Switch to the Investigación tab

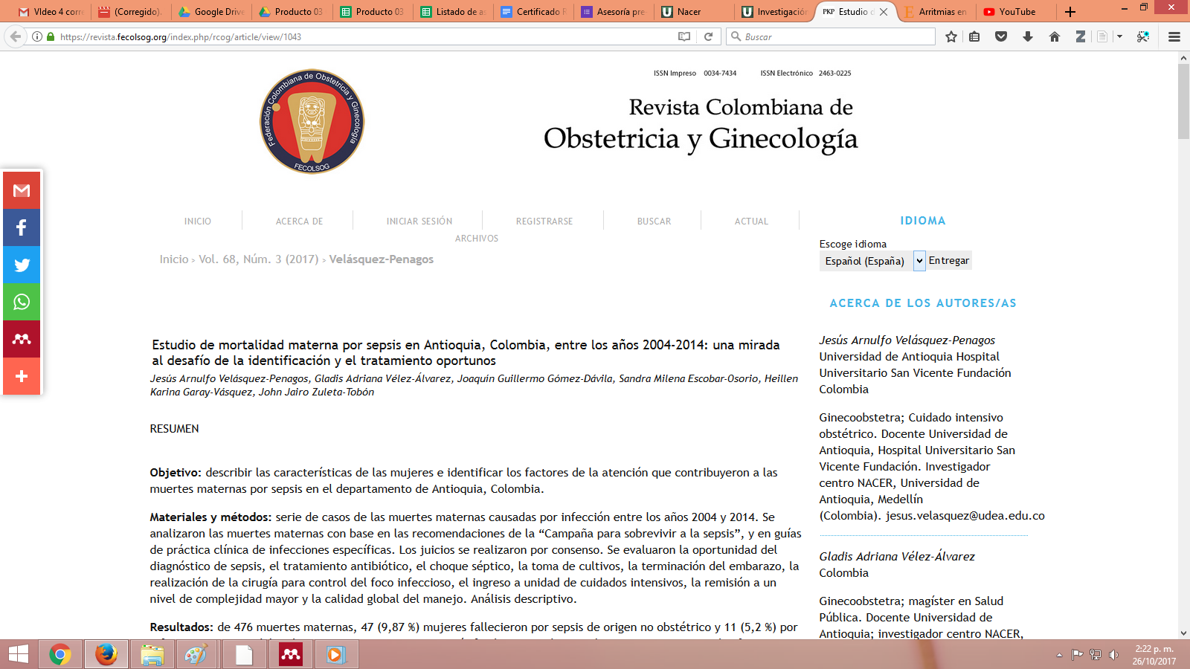(x=773, y=12)
